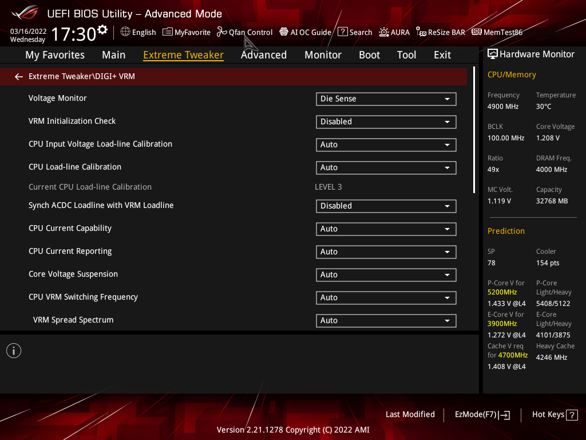Viewport: 586px width, 440px height.
Task: Click the info circle icon
Action: click(x=14, y=351)
